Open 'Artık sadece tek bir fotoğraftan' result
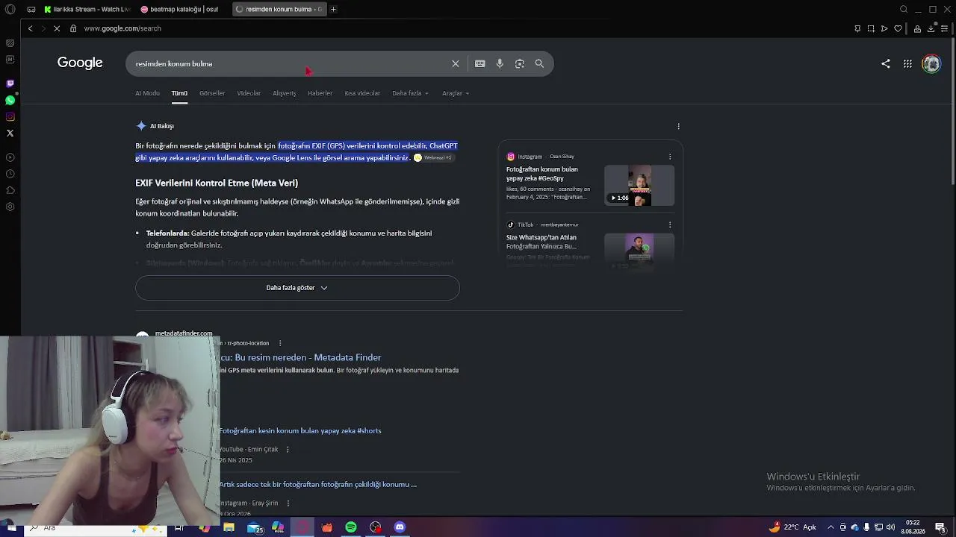The image size is (956, 537). [x=318, y=484]
